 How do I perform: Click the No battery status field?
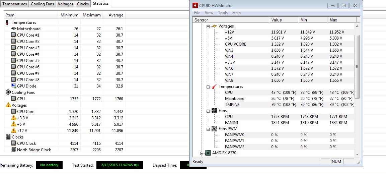[49, 165]
